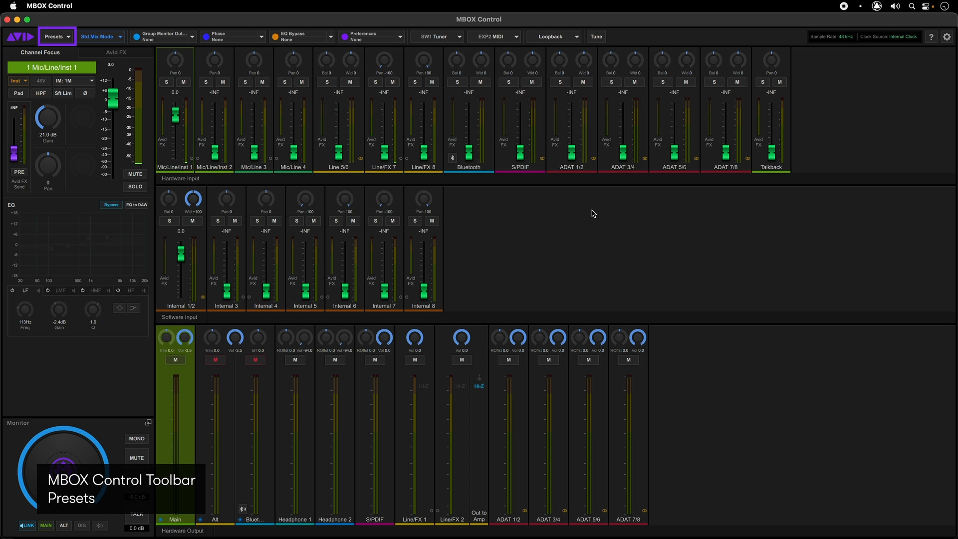Toggle the HF band power icon

tap(118, 290)
